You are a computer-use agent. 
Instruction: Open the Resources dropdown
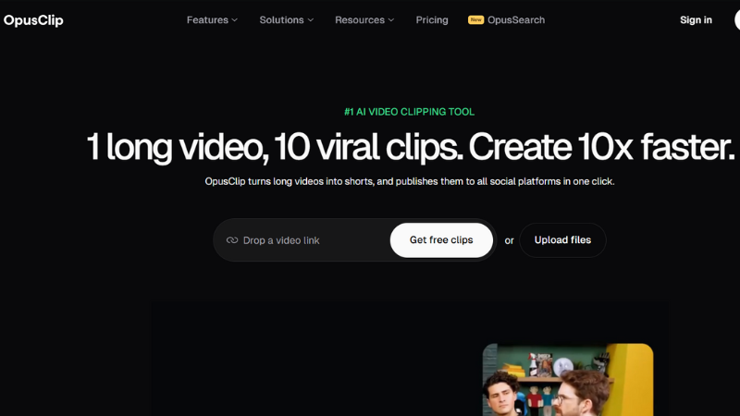coord(364,19)
